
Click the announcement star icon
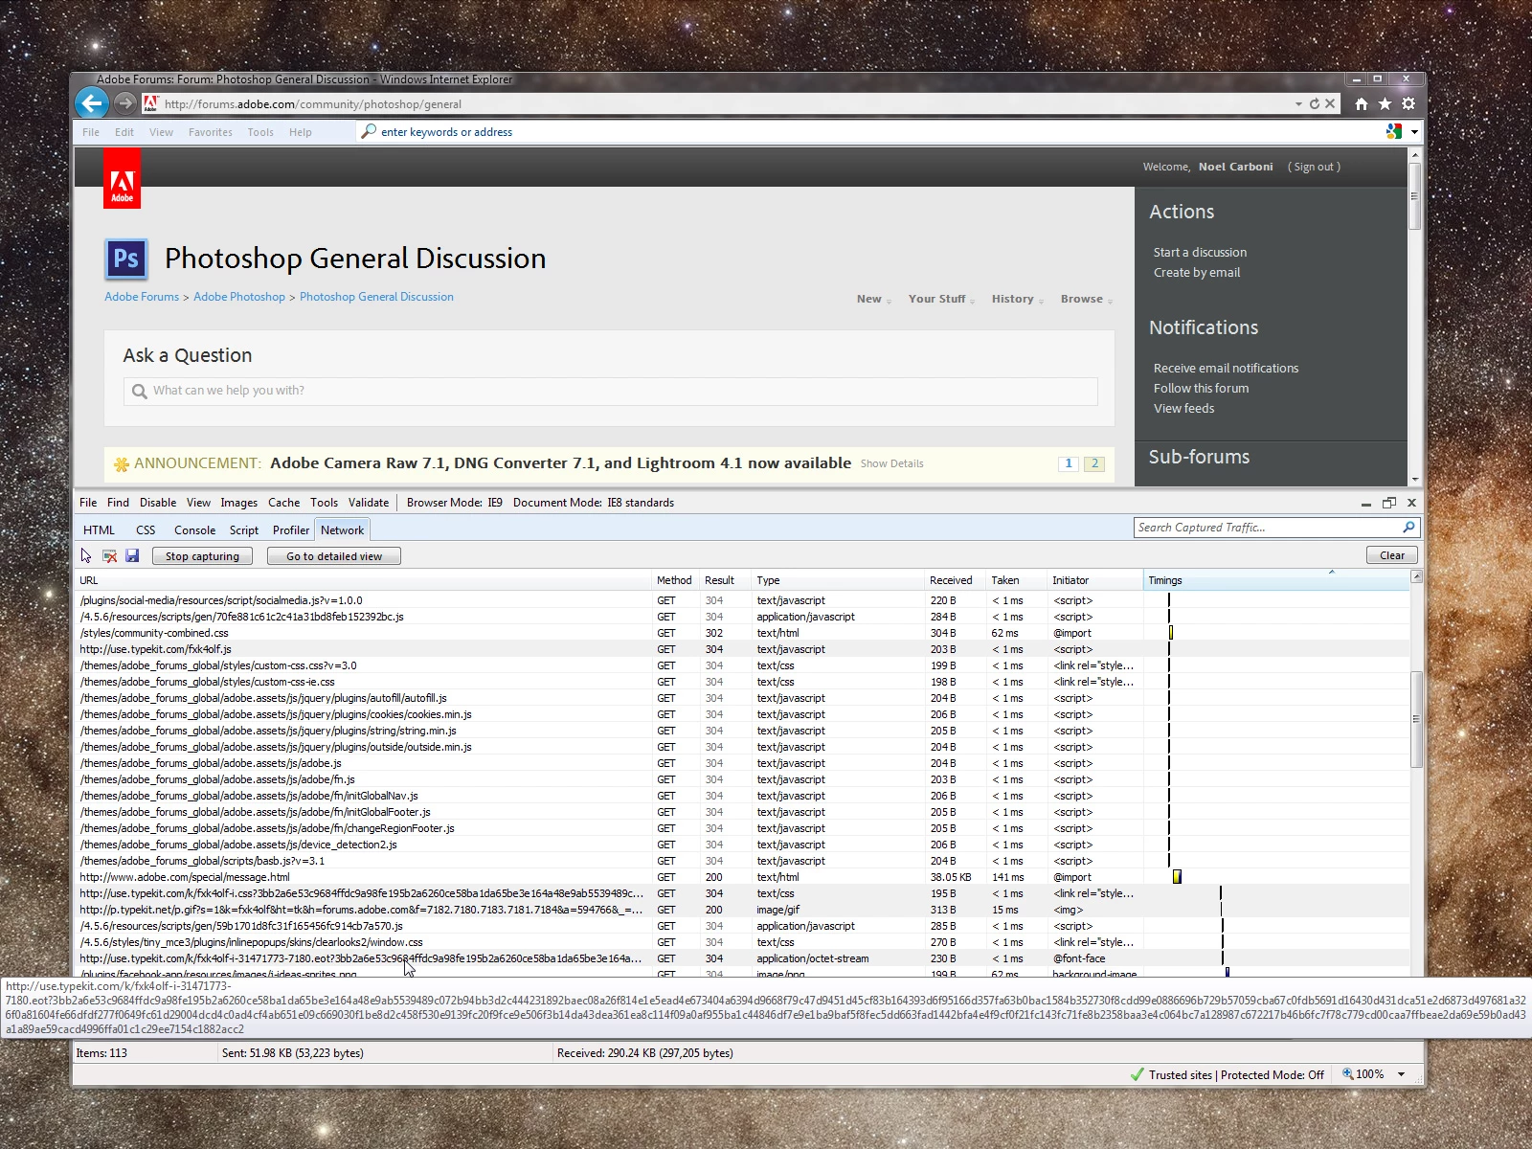122,464
